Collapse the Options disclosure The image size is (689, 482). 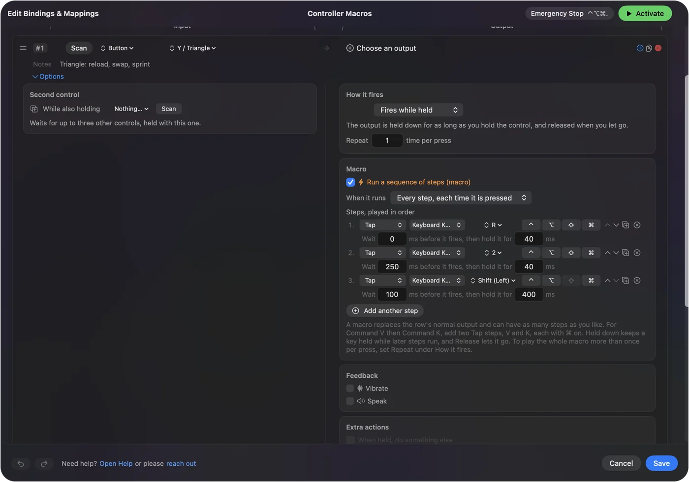click(x=48, y=77)
